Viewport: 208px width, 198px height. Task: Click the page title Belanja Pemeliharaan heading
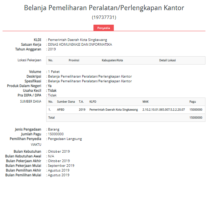point(104,8)
